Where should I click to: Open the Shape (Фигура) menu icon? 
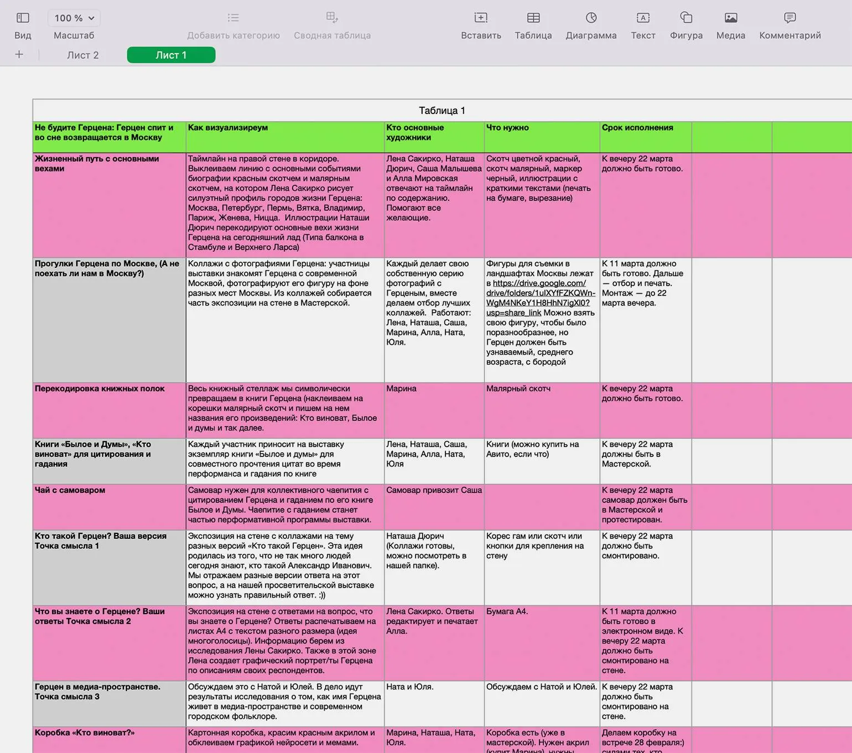686,18
